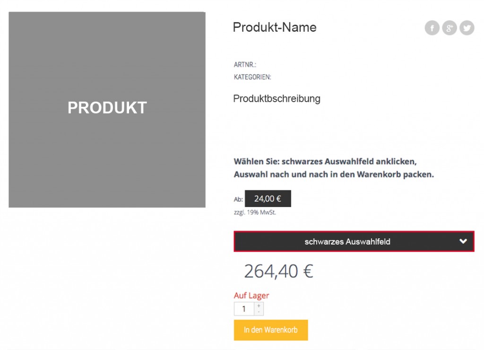Image resolution: width=484 pixels, height=350 pixels.
Task: Click the 'ARTNR.:' label
Action: [245, 64]
